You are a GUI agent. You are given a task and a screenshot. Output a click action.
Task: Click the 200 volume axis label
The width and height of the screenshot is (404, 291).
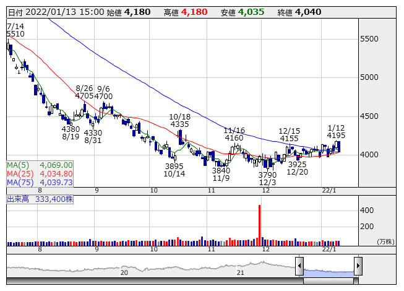coord(367,227)
